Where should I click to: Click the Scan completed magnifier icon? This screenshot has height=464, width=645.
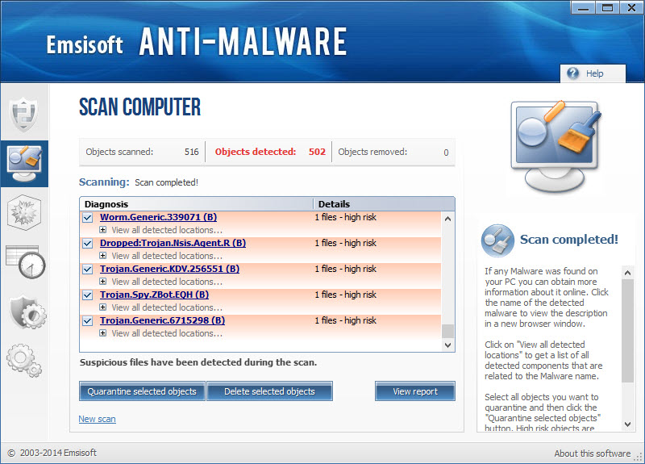[x=497, y=240]
